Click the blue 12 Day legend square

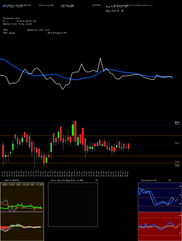click(x=4, y=6)
